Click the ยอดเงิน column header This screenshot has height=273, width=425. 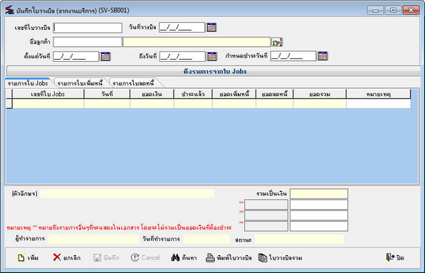[x=152, y=94]
